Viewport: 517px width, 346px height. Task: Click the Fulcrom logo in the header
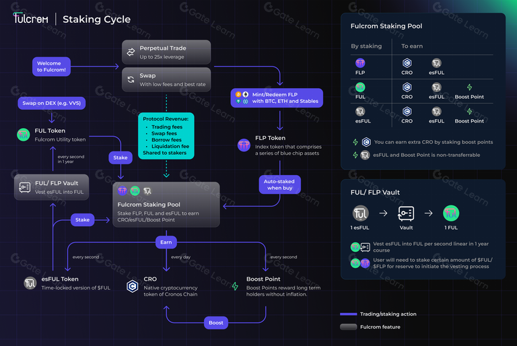(x=31, y=19)
